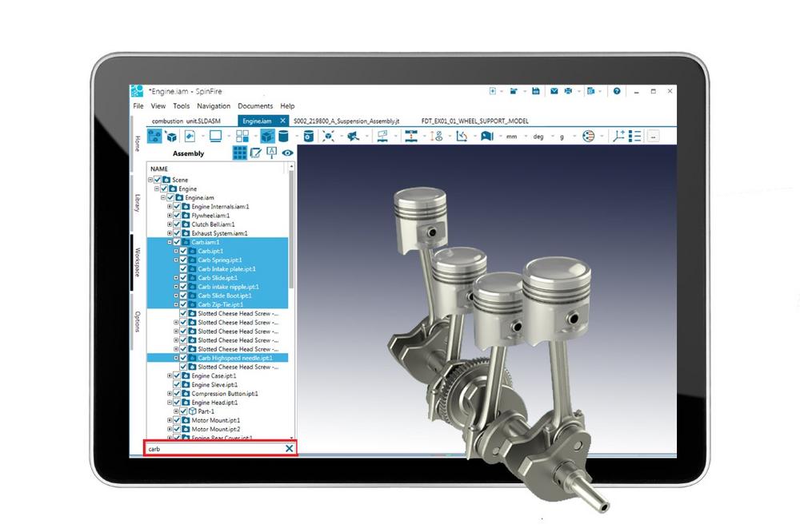Click the email envelope icon in title bar
Screen dimensions: 800x532
554,91
